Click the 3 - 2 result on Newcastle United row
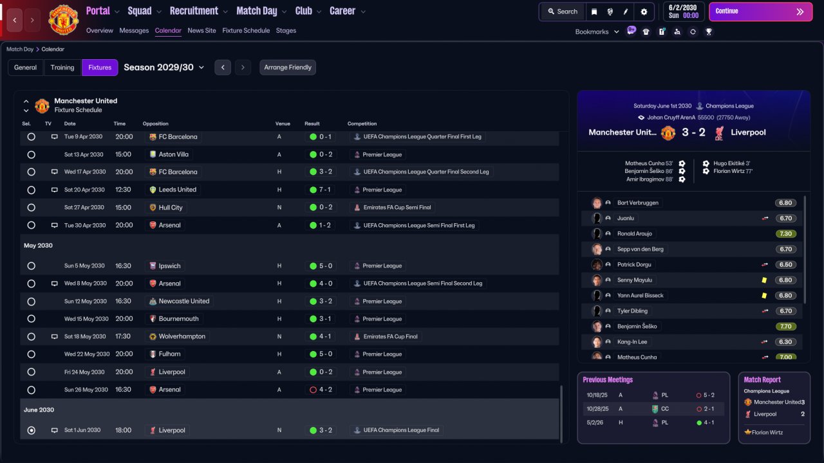Viewport: 824px width, 463px height. point(321,301)
